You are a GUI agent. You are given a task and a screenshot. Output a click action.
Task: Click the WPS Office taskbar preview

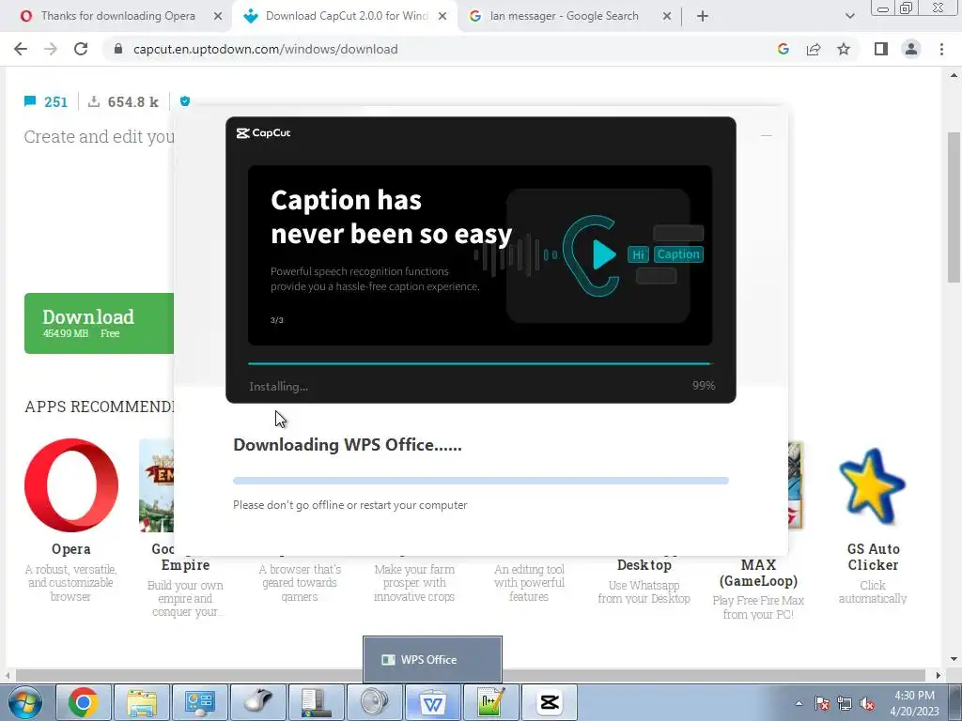pyautogui.click(x=432, y=659)
